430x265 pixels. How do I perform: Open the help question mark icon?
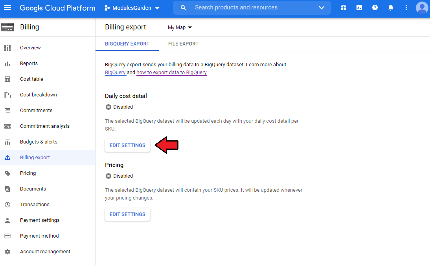coord(375,8)
